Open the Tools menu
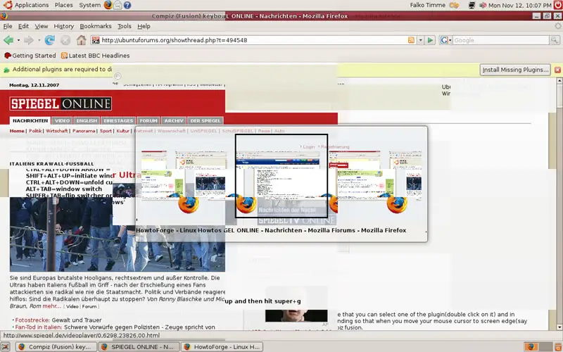The width and height of the screenshot is (563, 352). coord(125,26)
